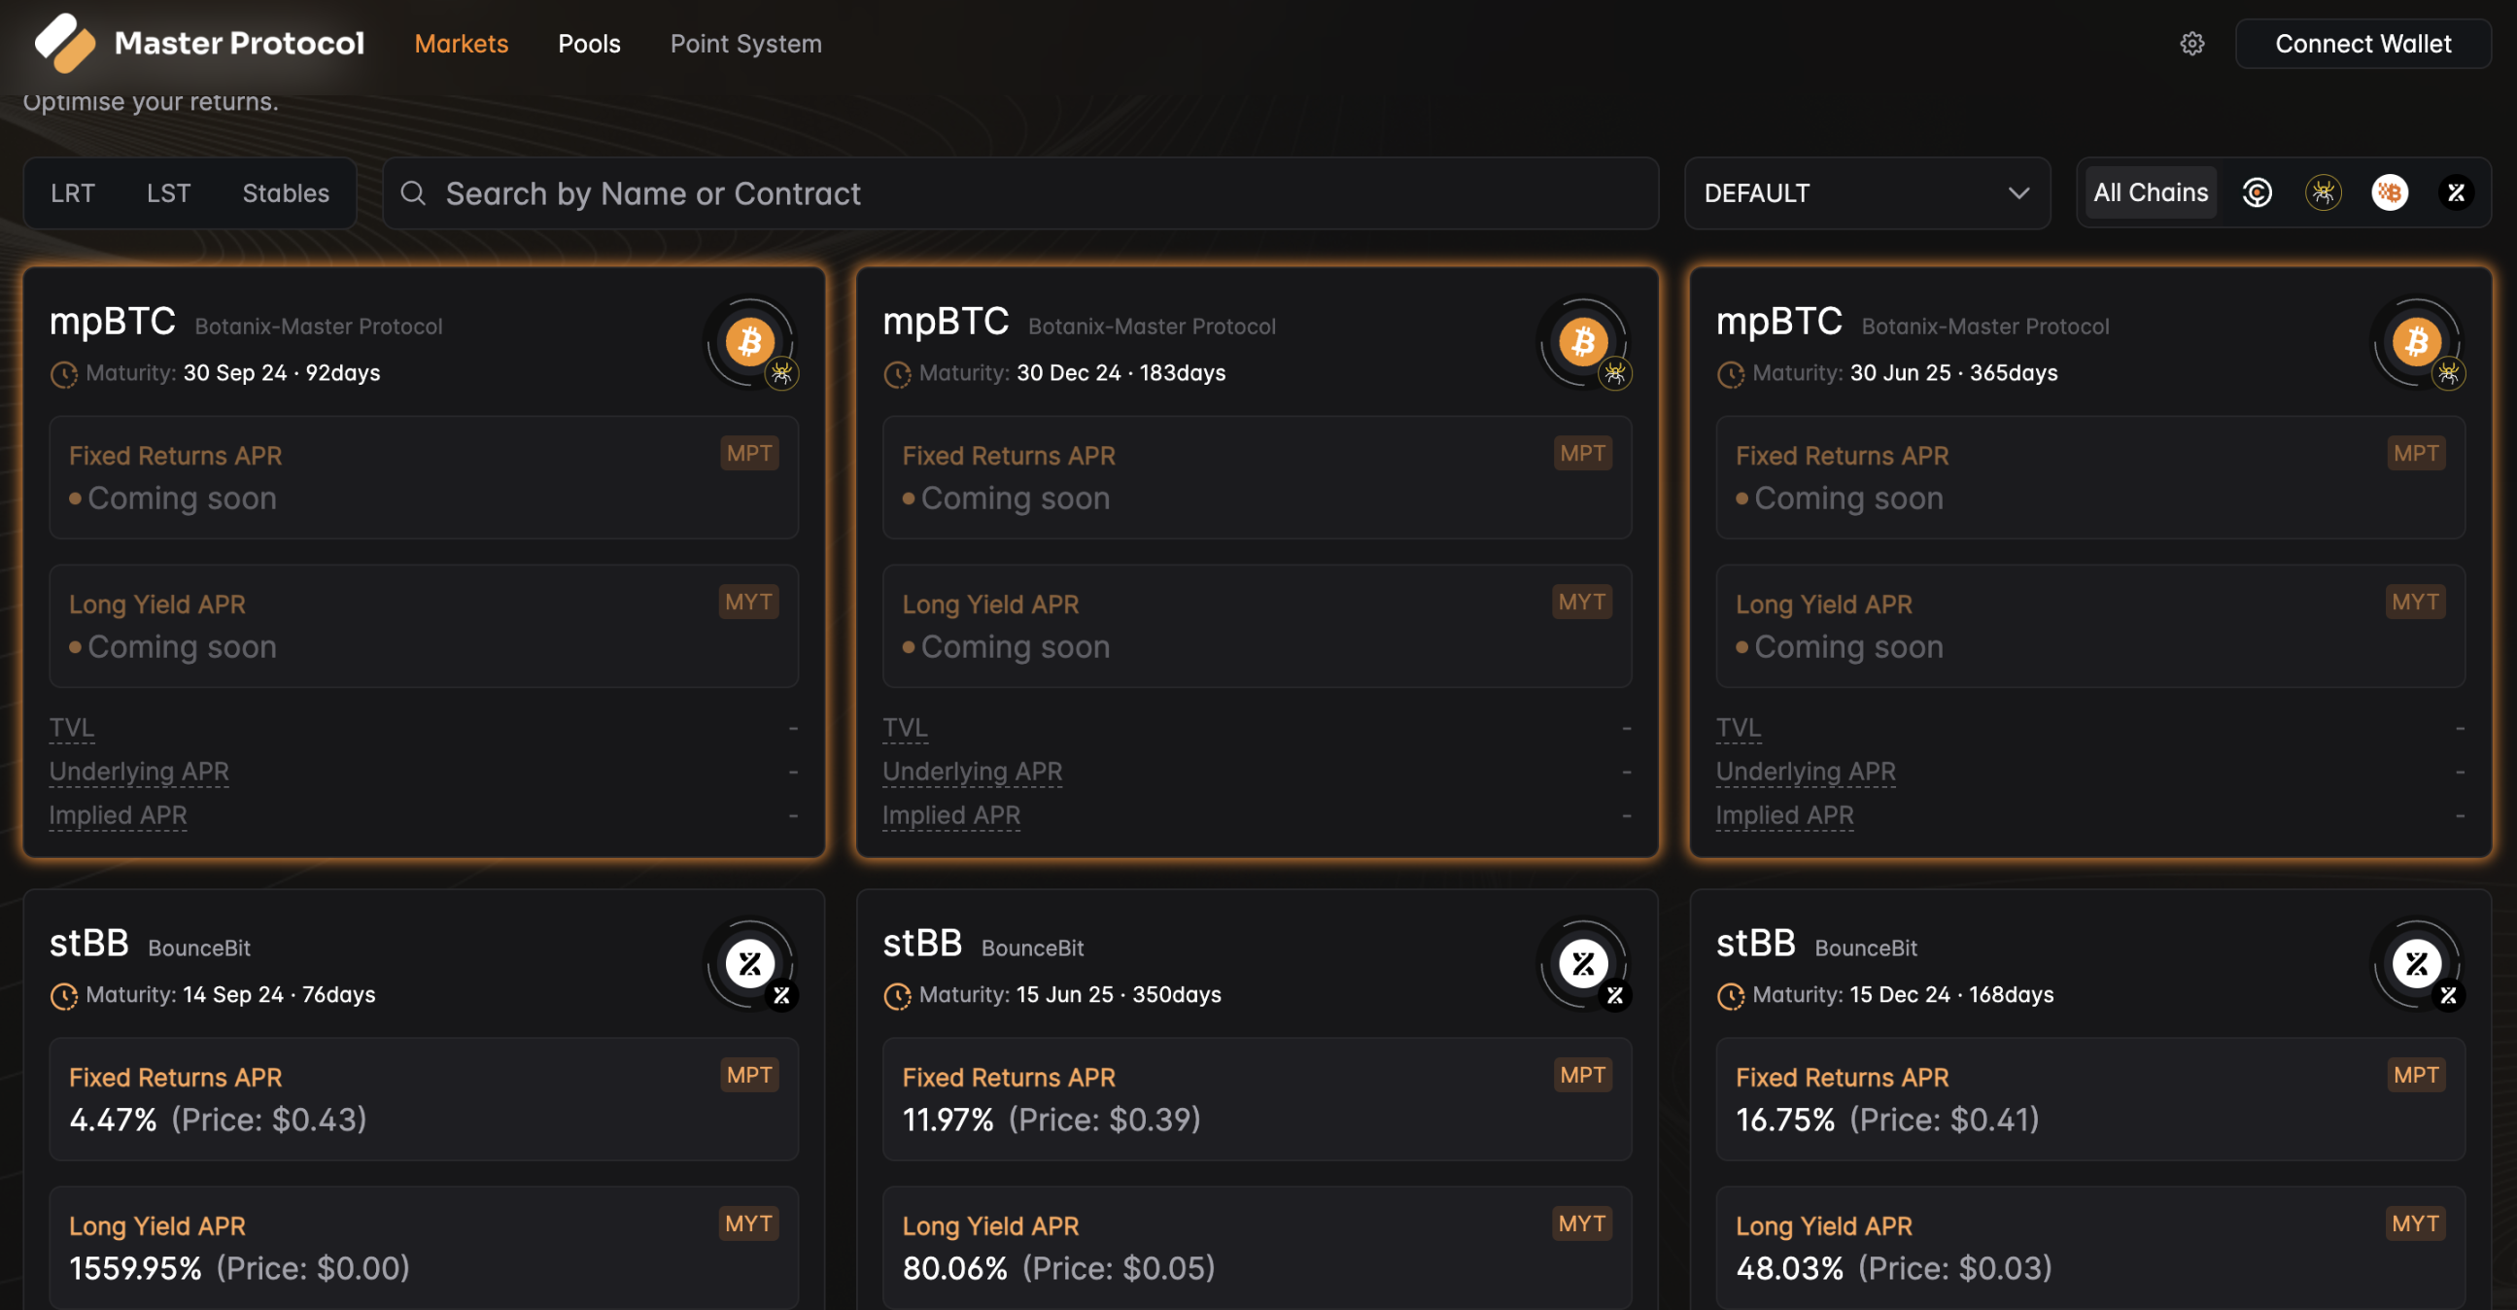Click the settings gear icon top right
This screenshot has height=1310, width=2517.
coord(2192,42)
